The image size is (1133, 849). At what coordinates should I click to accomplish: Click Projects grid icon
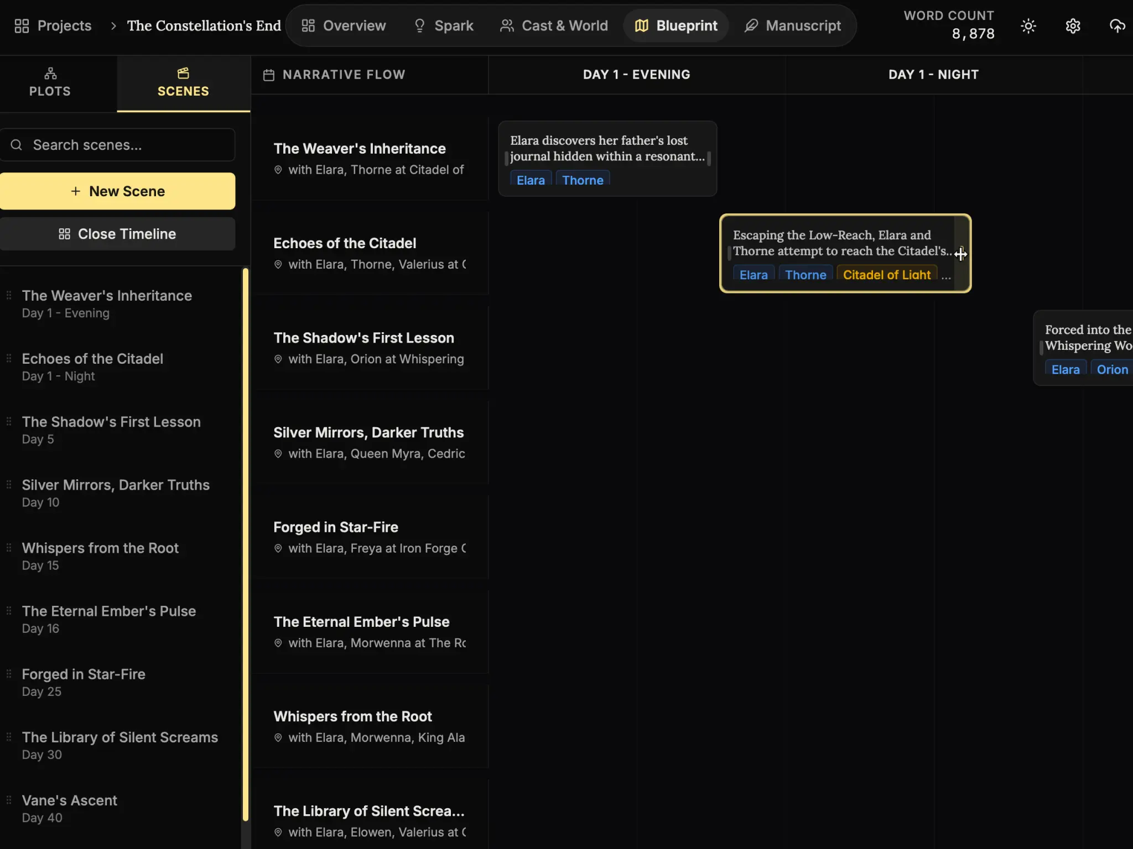tap(22, 26)
